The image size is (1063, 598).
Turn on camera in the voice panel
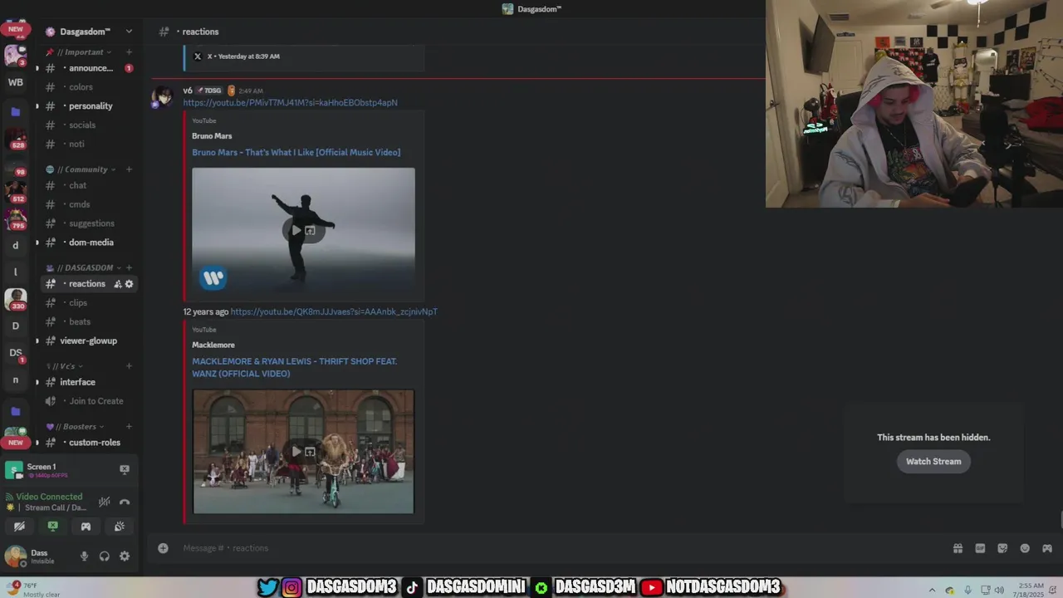(x=19, y=526)
